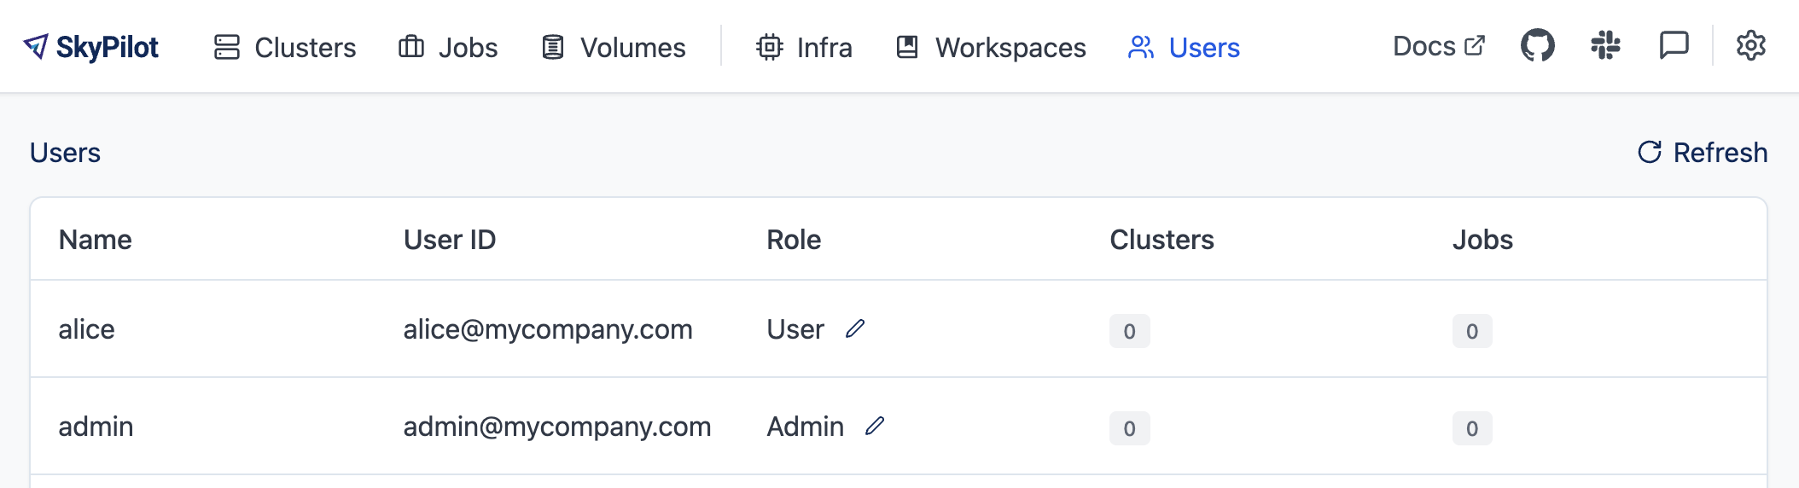1799x488 pixels.
Task: Click the Admin role text
Action: 805,427
